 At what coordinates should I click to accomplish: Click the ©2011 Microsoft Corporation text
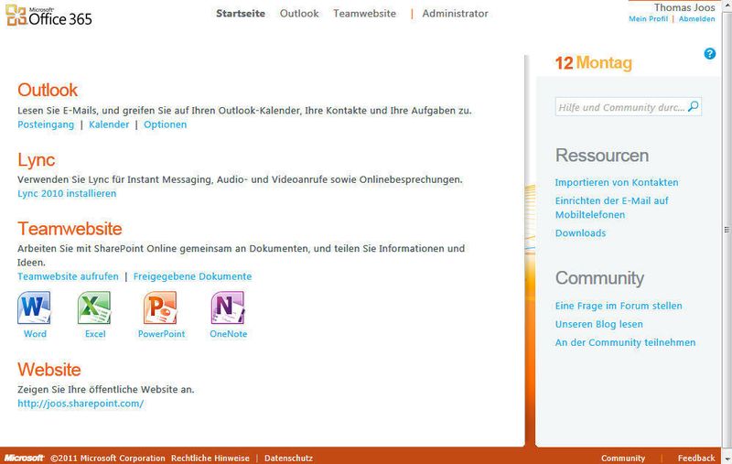(108, 458)
